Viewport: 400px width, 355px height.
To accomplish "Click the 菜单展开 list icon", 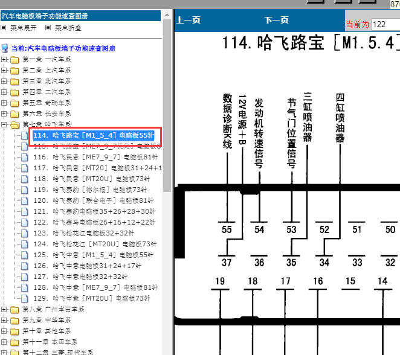I will coord(3,28).
